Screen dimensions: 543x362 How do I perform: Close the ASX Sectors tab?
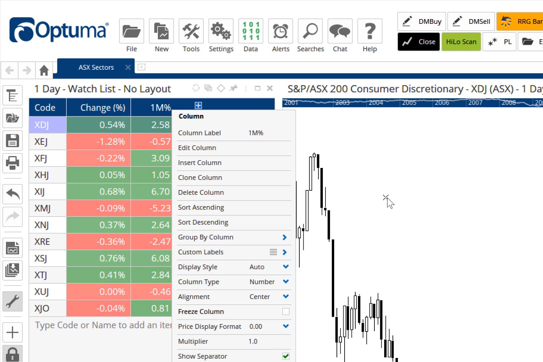point(128,67)
